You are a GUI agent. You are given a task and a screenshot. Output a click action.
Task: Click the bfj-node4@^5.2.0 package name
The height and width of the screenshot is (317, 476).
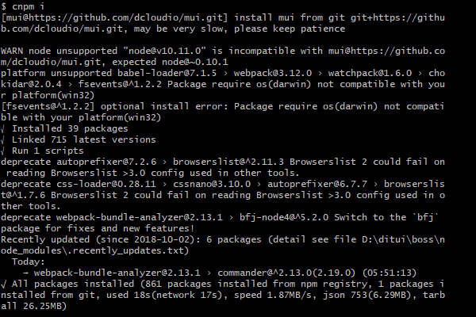[x=284, y=217]
